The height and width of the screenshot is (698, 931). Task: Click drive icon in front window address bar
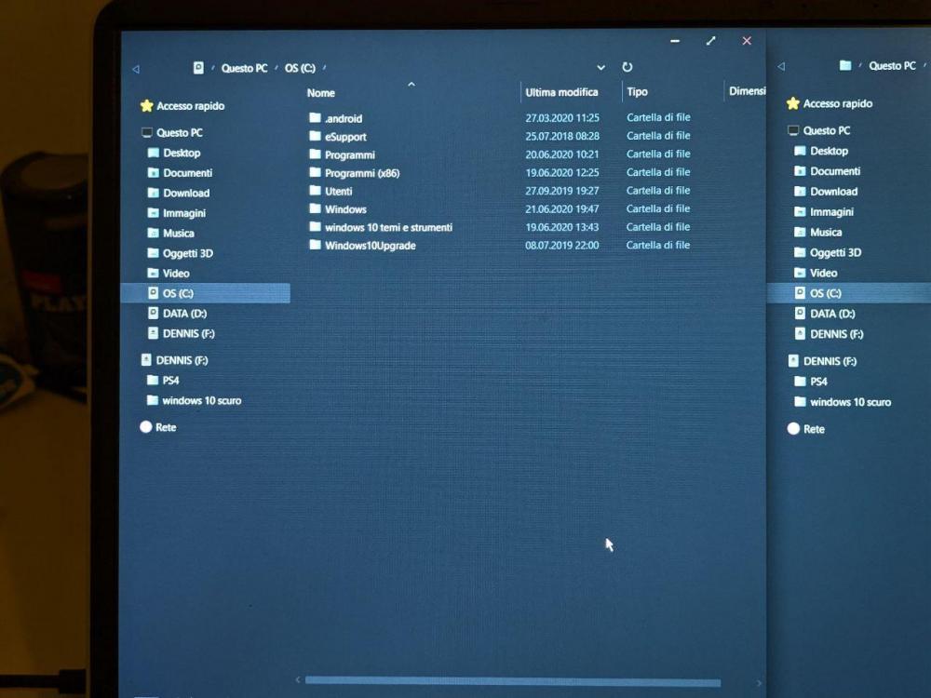(x=199, y=68)
